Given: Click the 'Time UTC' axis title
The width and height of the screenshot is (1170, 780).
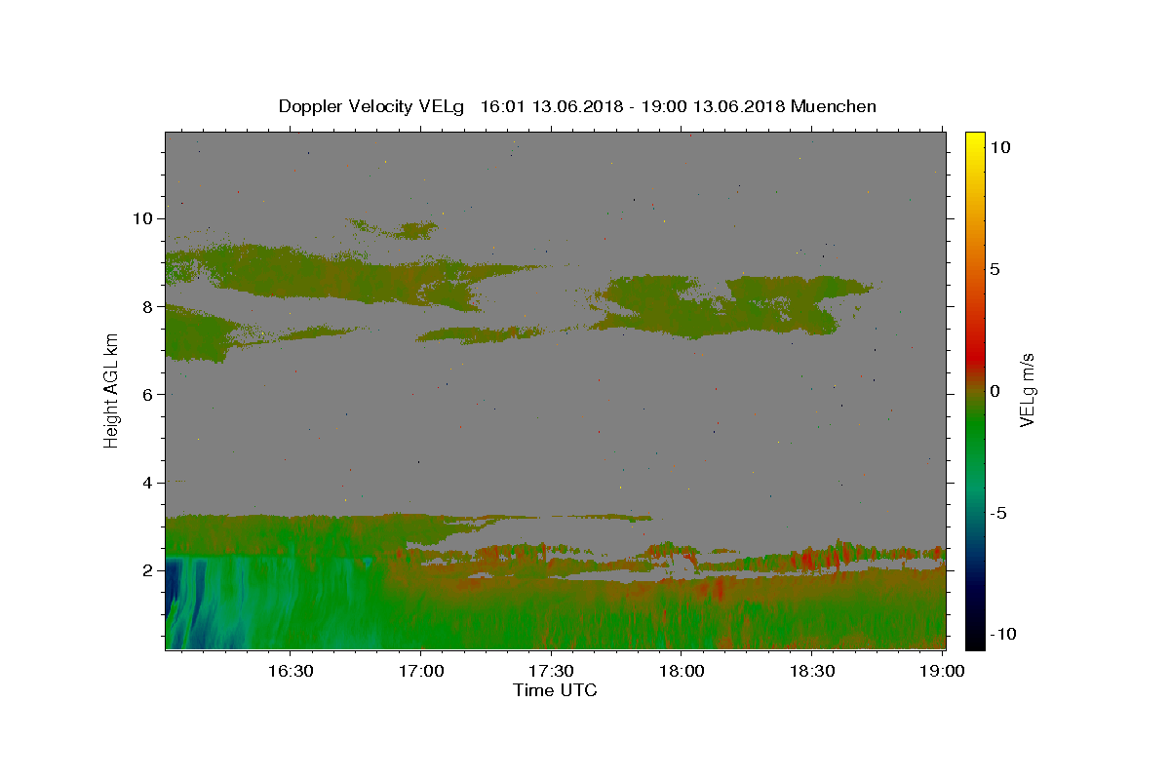Looking at the screenshot, I should (x=555, y=690).
